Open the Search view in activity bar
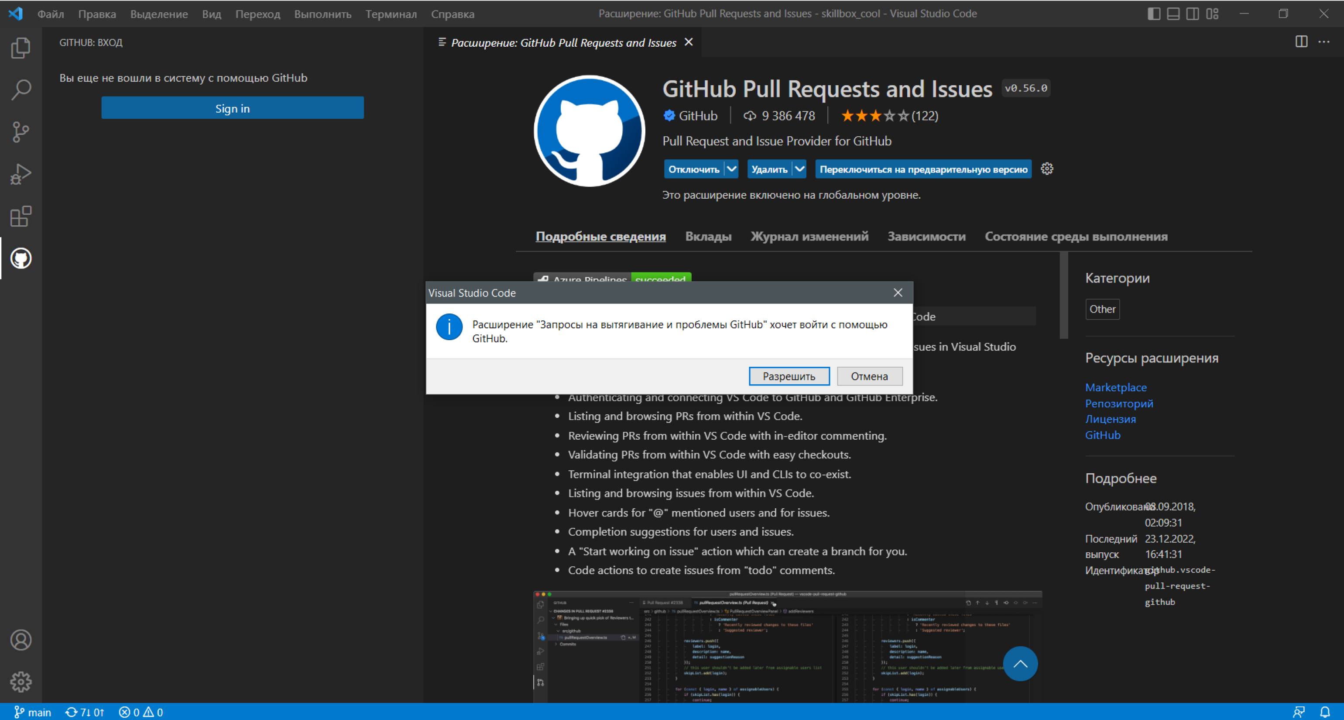The height and width of the screenshot is (720, 1344). [21, 90]
